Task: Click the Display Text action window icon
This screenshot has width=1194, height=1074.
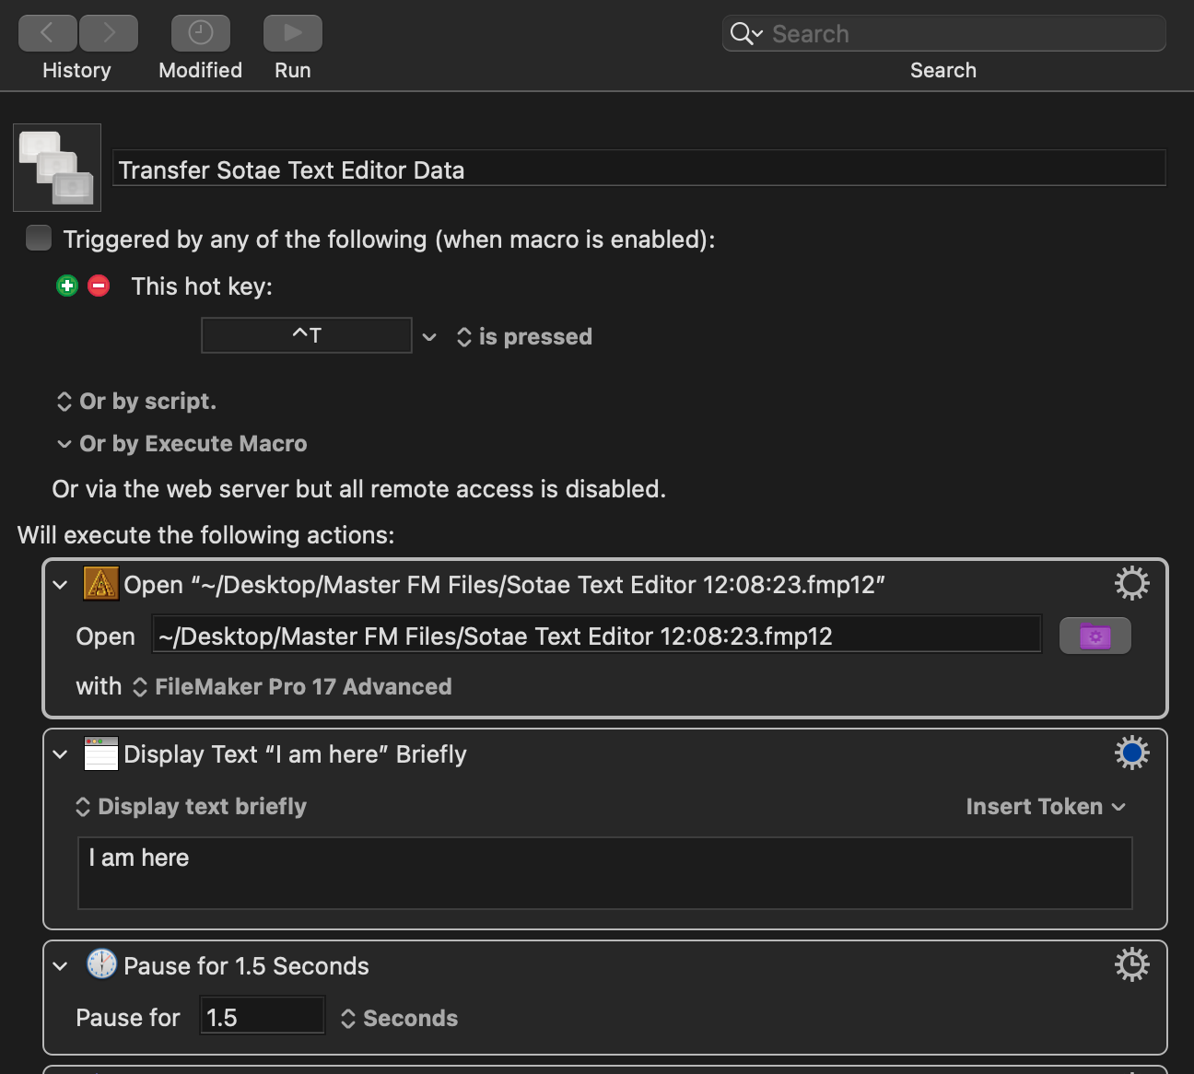Action: (x=101, y=753)
